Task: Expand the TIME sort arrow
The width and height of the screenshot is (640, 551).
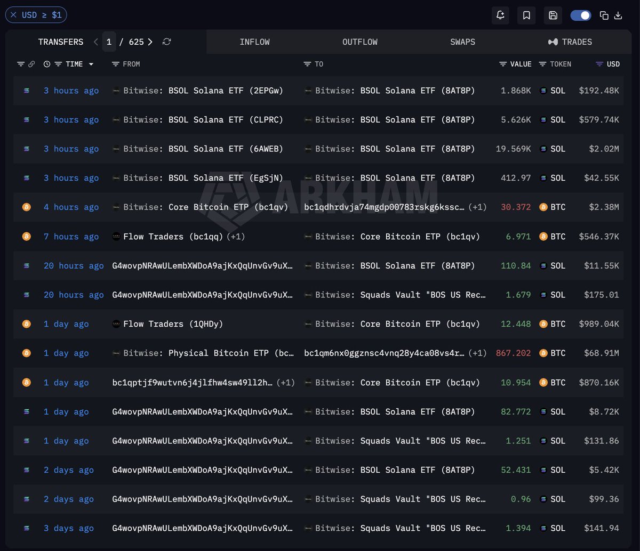Action: pyautogui.click(x=91, y=64)
